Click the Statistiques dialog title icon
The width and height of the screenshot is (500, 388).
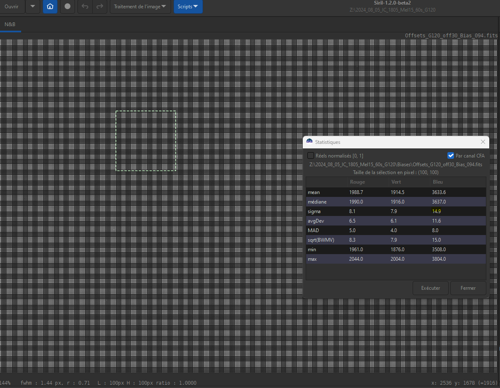(309, 141)
